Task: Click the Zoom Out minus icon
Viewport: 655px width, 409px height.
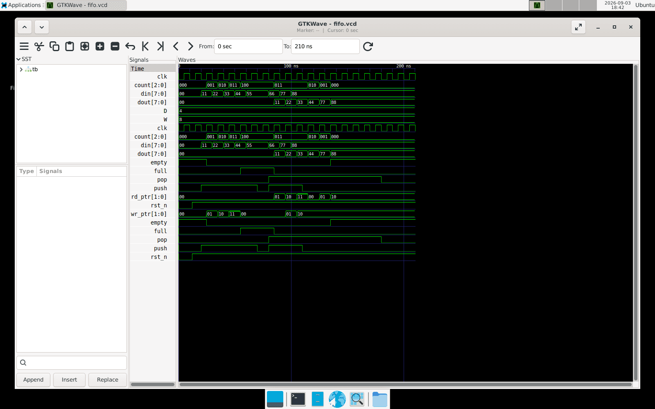Action: [x=115, y=46]
